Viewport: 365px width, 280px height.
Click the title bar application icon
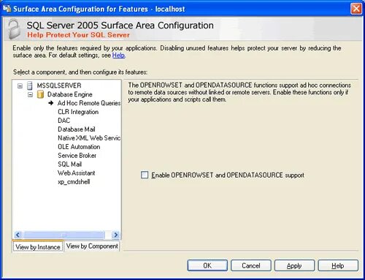pyautogui.click(x=7, y=9)
